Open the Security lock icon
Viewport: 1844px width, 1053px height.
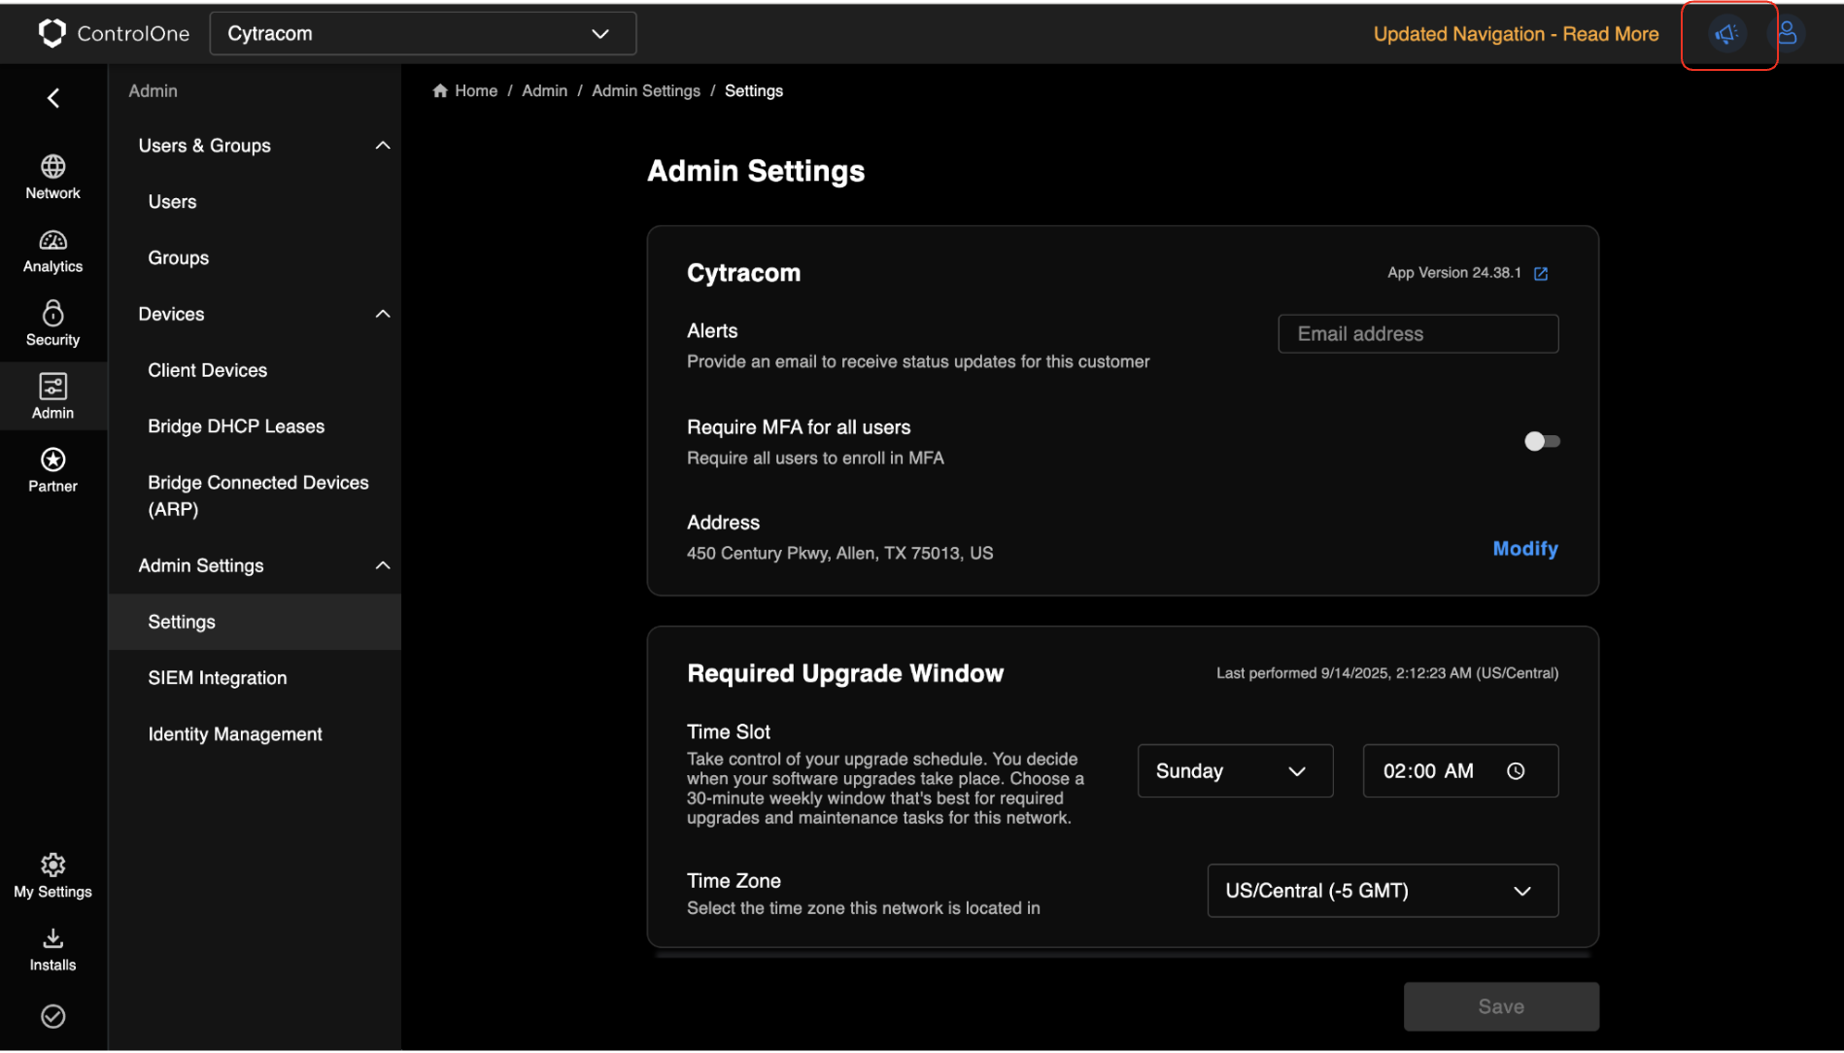[x=52, y=314]
